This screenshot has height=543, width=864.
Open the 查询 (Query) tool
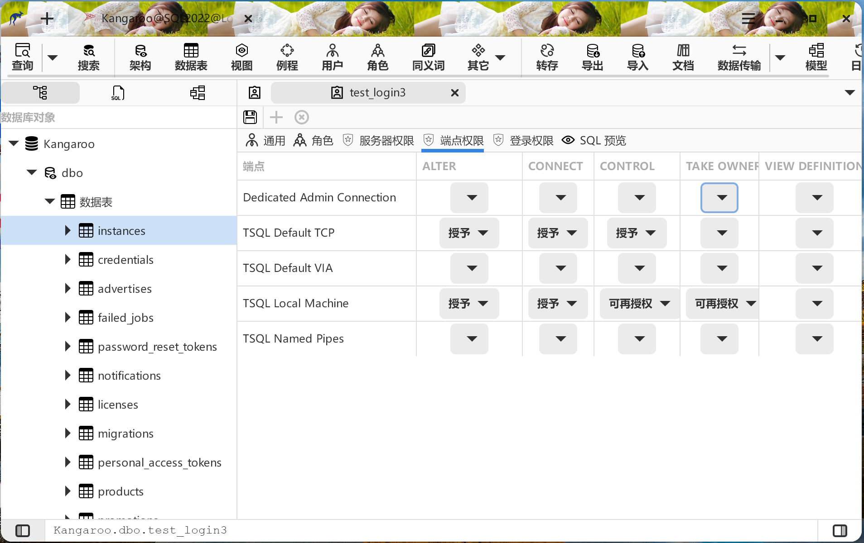click(22, 57)
